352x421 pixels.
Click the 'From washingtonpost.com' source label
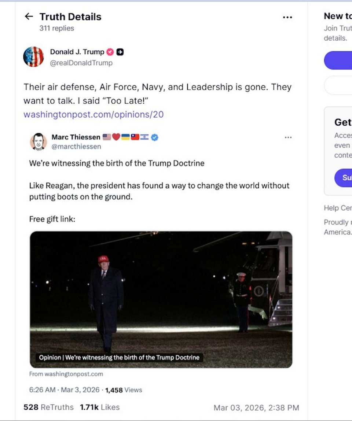pyautogui.click(x=66, y=374)
